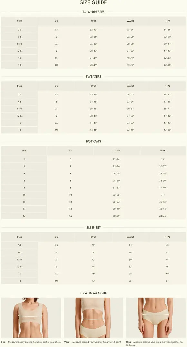
Task: Select the Tops+Dresses section heading
Action: coord(93,12)
